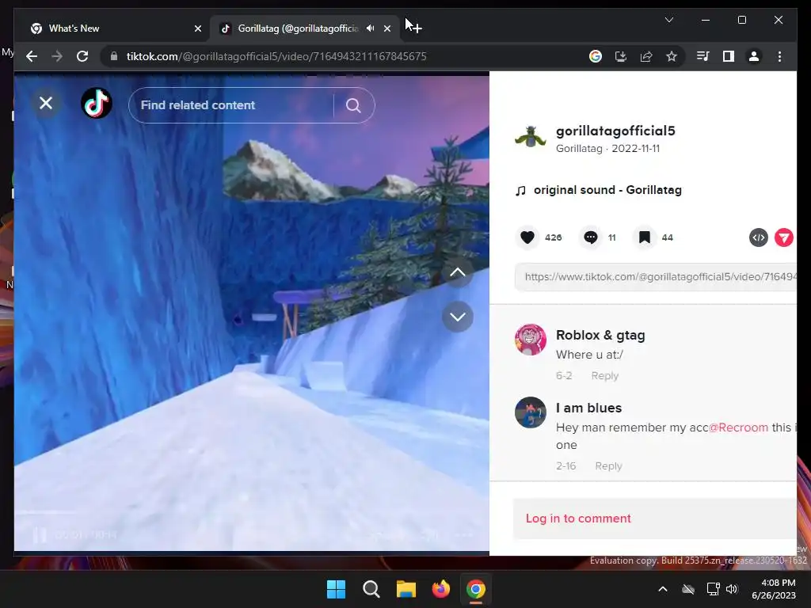Open original sound - Gorillatag link
The height and width of the screenshot is (608, 811).
pos(607,190)
